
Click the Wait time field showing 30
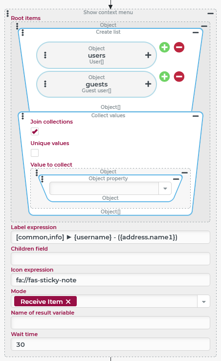(110, 344)
